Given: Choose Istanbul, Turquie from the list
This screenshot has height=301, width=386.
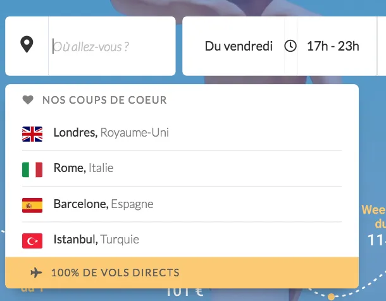Looking at the screenshot, I should pyautogui.click(x=96, y=240).
